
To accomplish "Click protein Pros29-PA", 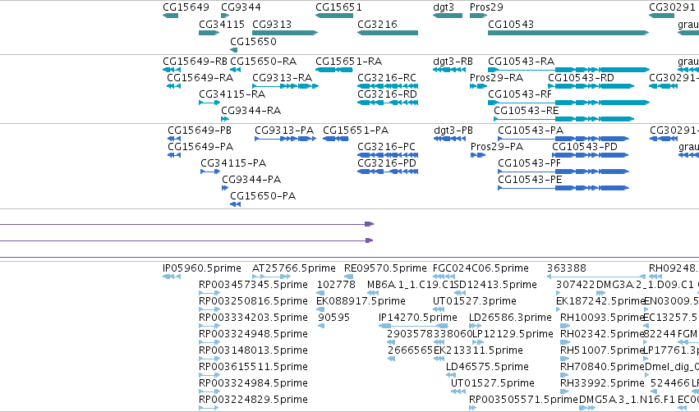I will click(478, 155).
